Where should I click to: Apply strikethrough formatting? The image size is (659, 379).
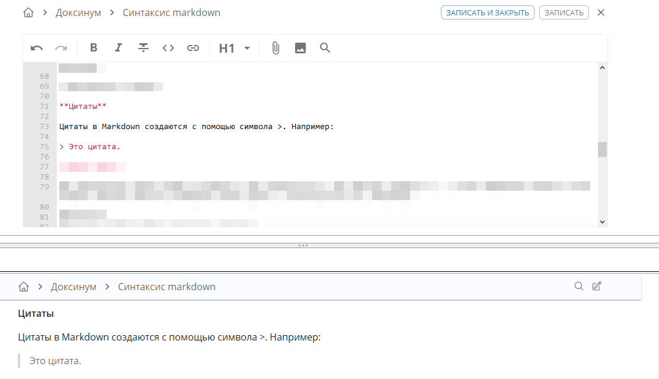(x=143, y=49)
